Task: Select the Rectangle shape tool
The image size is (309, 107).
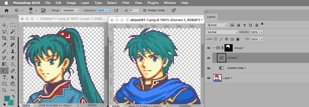Action: (4, 84)
